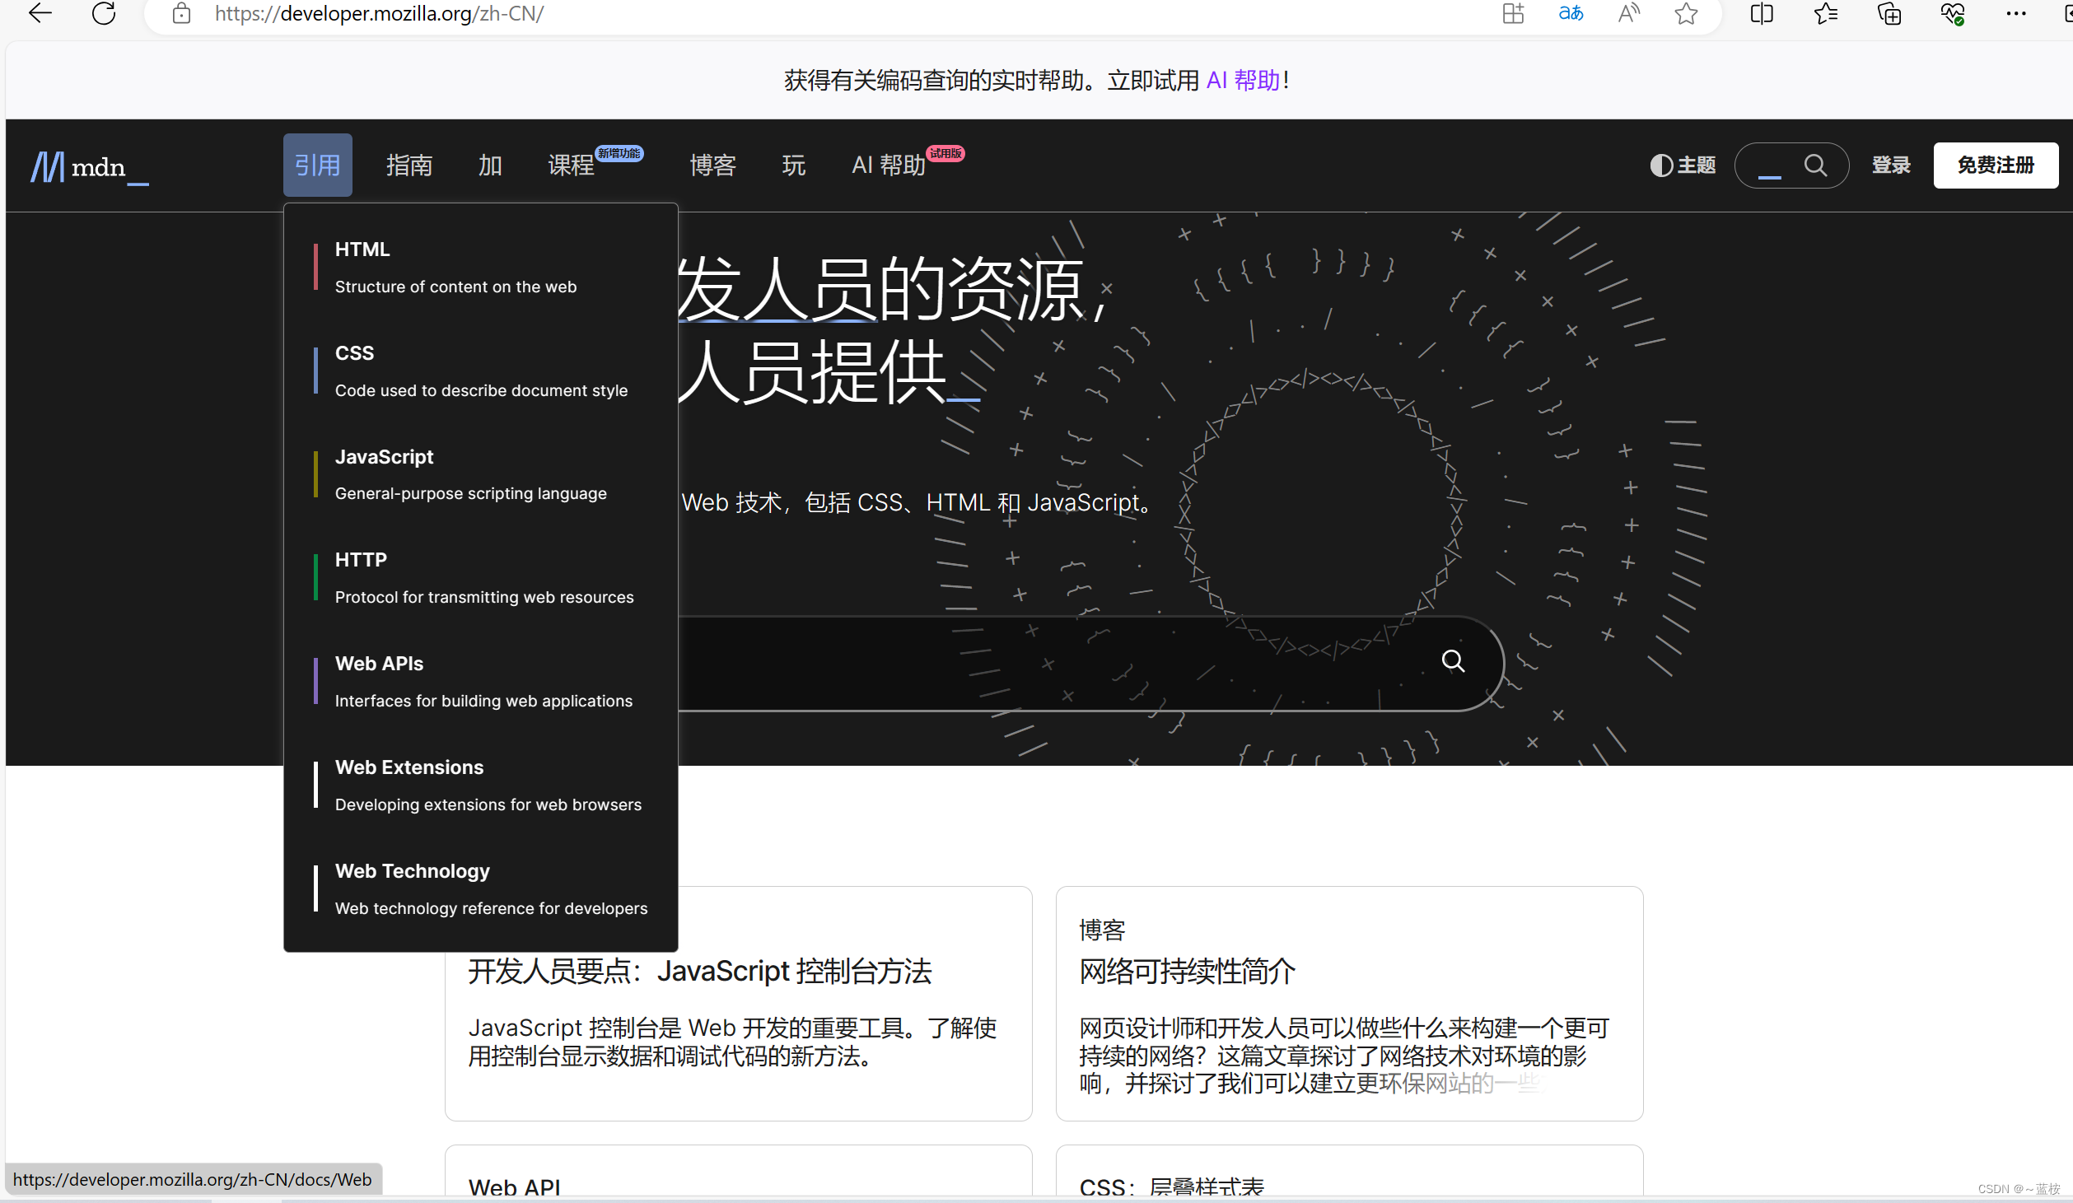Open the AI 帮助 nav item
Viewport: 2073px width, 1203px height.
coord(889,166)
